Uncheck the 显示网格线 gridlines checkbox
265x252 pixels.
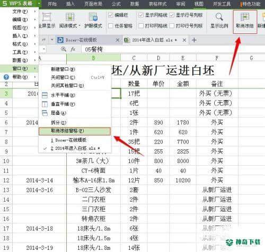pyautogui.click(x=141, y=15)
